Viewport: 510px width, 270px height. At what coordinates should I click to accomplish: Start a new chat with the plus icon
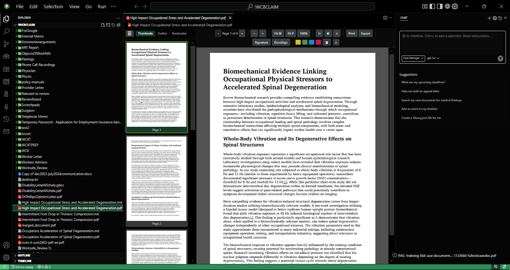coord(489,18)
